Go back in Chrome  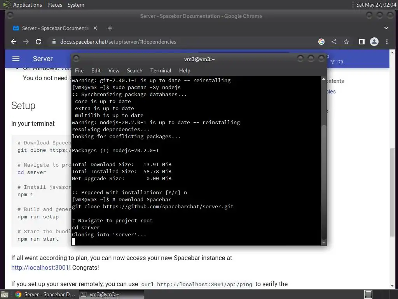click(x=14, y=42)
